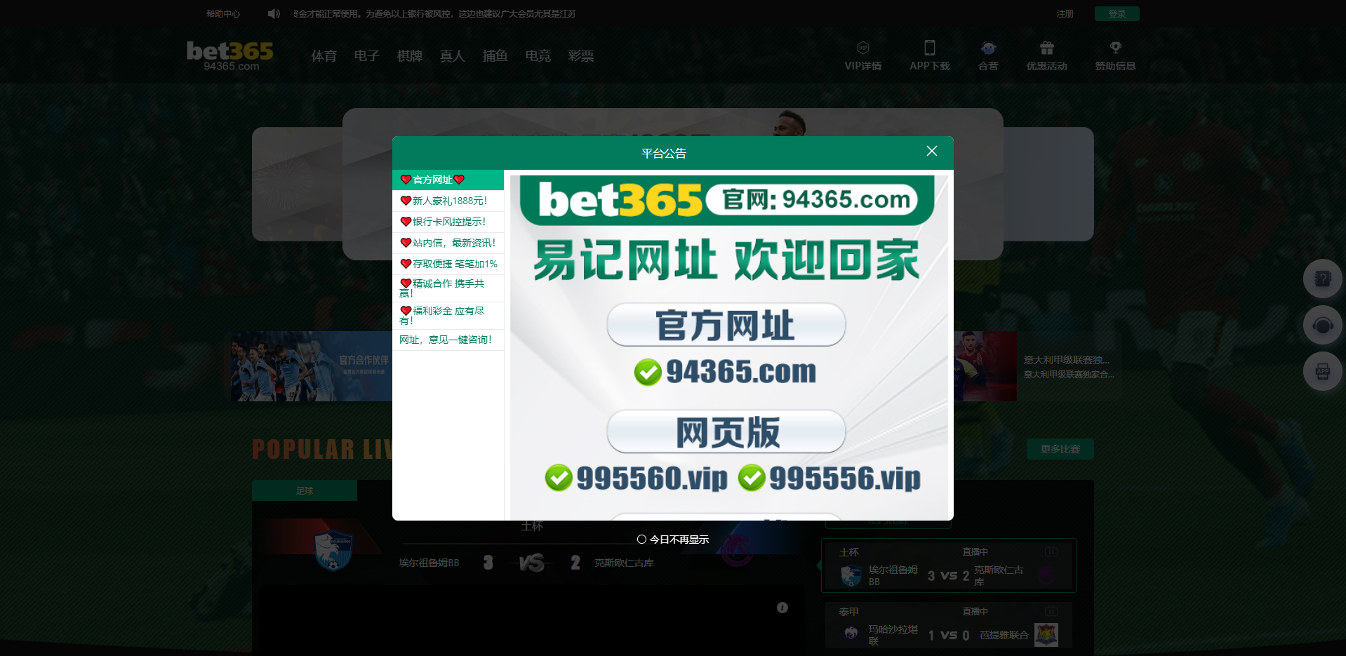Click the APP下载 phone icon
Screen dimensions: 1346x656
click(930, 48)
